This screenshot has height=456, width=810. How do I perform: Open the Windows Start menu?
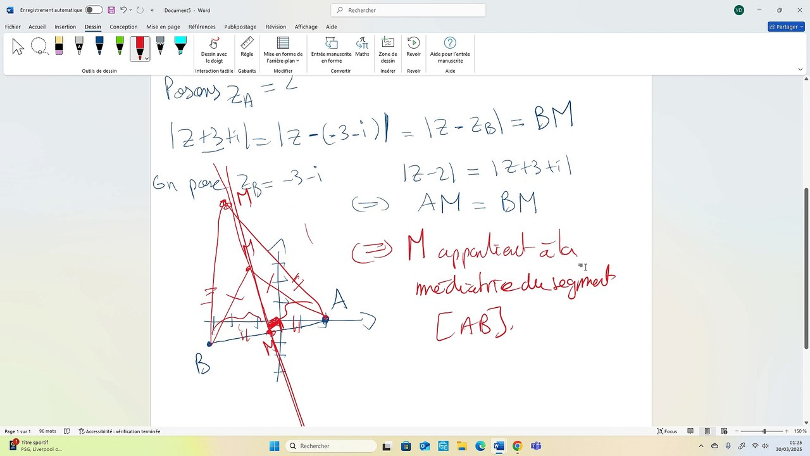274,446
